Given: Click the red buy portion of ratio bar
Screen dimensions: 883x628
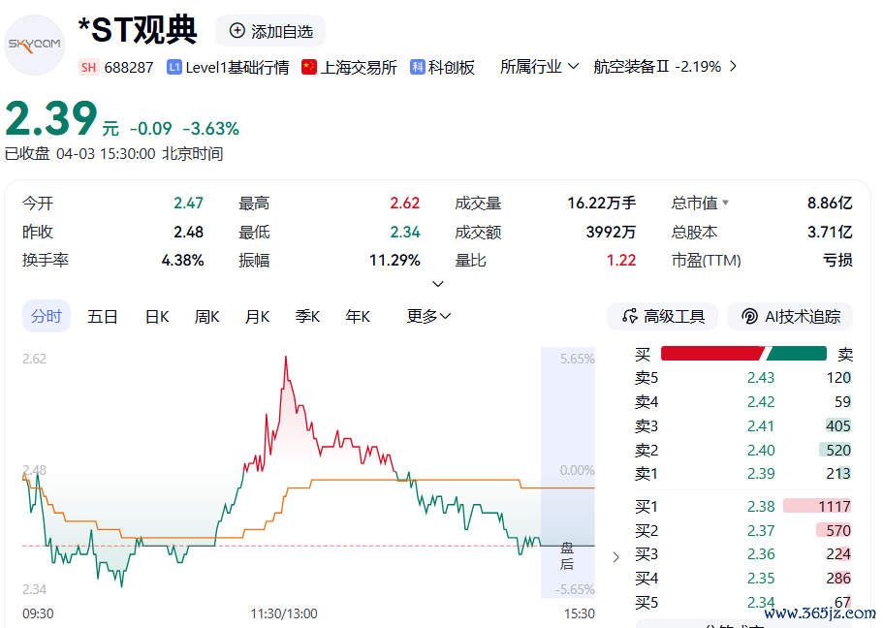Looking at the screenshot, I should click(x=711, y=354).
